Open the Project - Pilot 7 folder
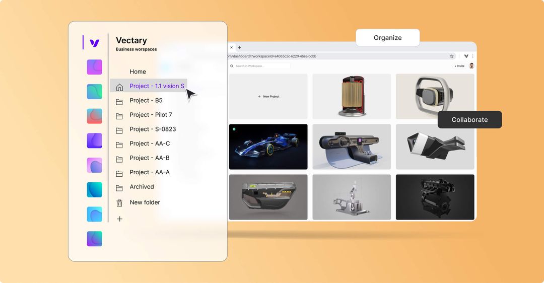This screenshot has height=283, width=544. (151, 115)
